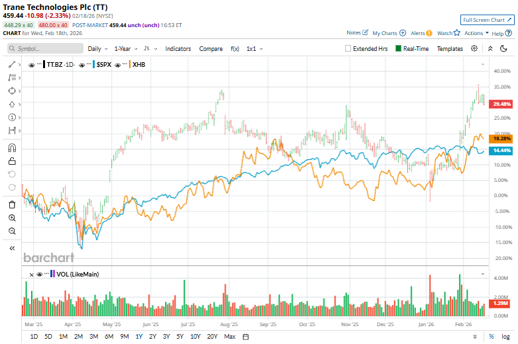Image resolution: width=518 pixels, height=344 pixels.
Task: Select the 1M time range
Action: point(63,337)
